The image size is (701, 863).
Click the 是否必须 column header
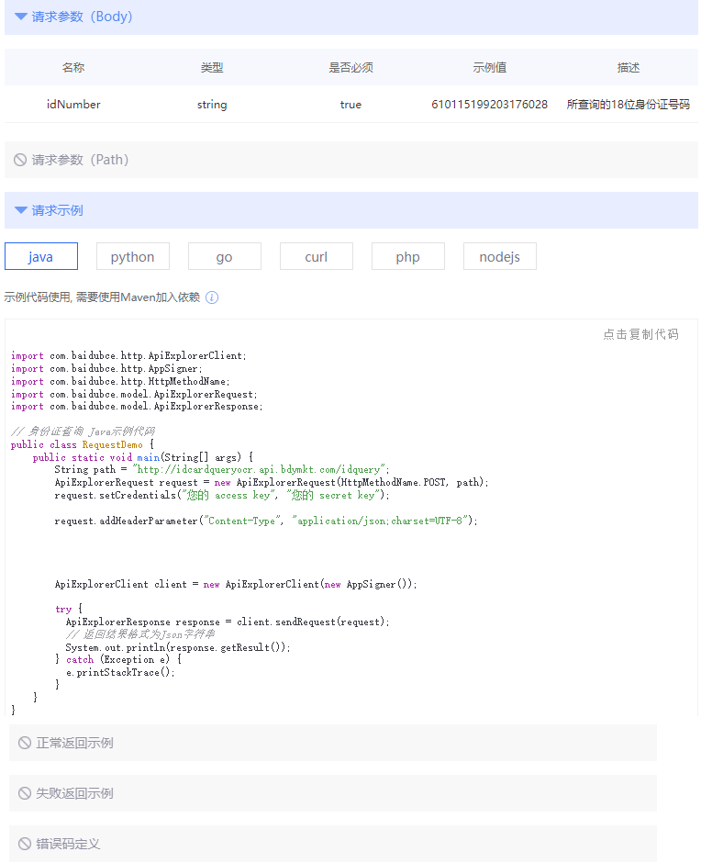(x=351, y=68)
